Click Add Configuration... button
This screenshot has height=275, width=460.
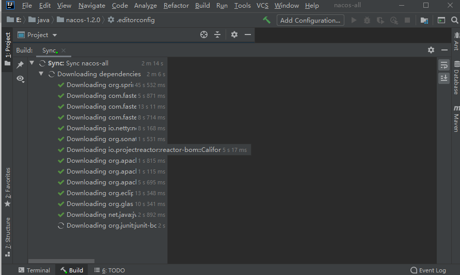tap(310, 20)
